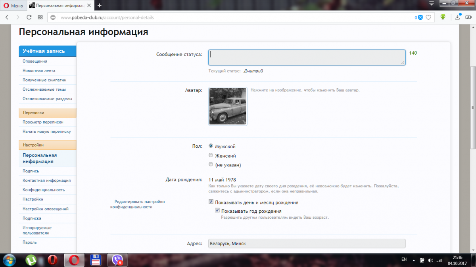The height and width of the screenshot is (267, 476).
Task: Click the Адрес field with Беларусь, Минск
Action: [307, 243]
